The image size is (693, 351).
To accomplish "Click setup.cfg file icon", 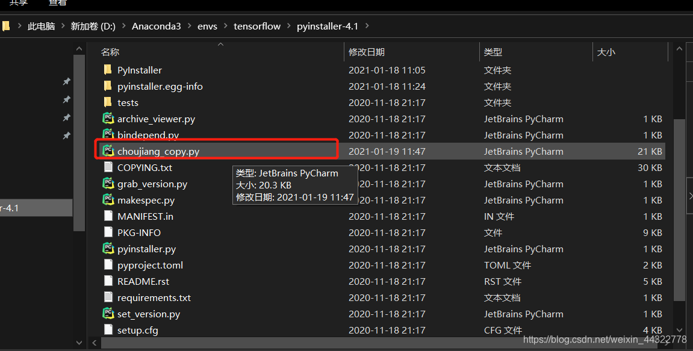I will point(108,330).
